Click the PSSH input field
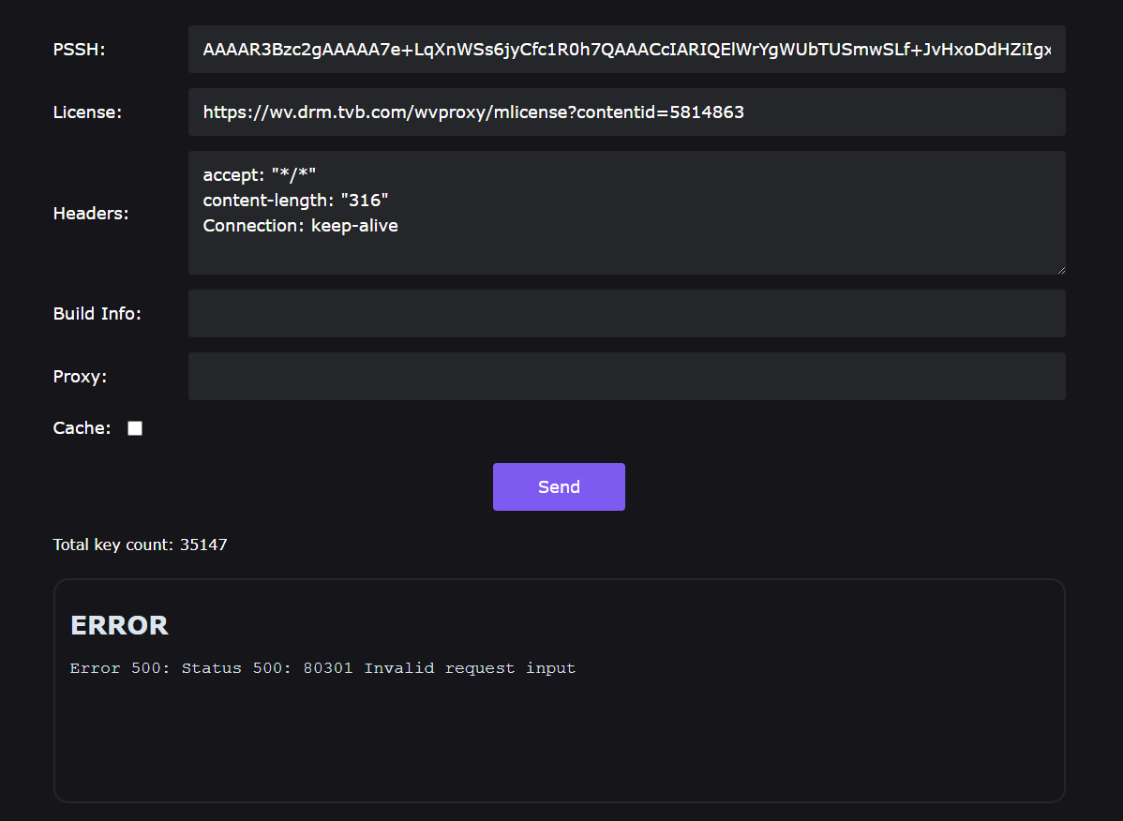Image resolution: width=1123 pixels, height=821 pixels. tap(626, 50)
